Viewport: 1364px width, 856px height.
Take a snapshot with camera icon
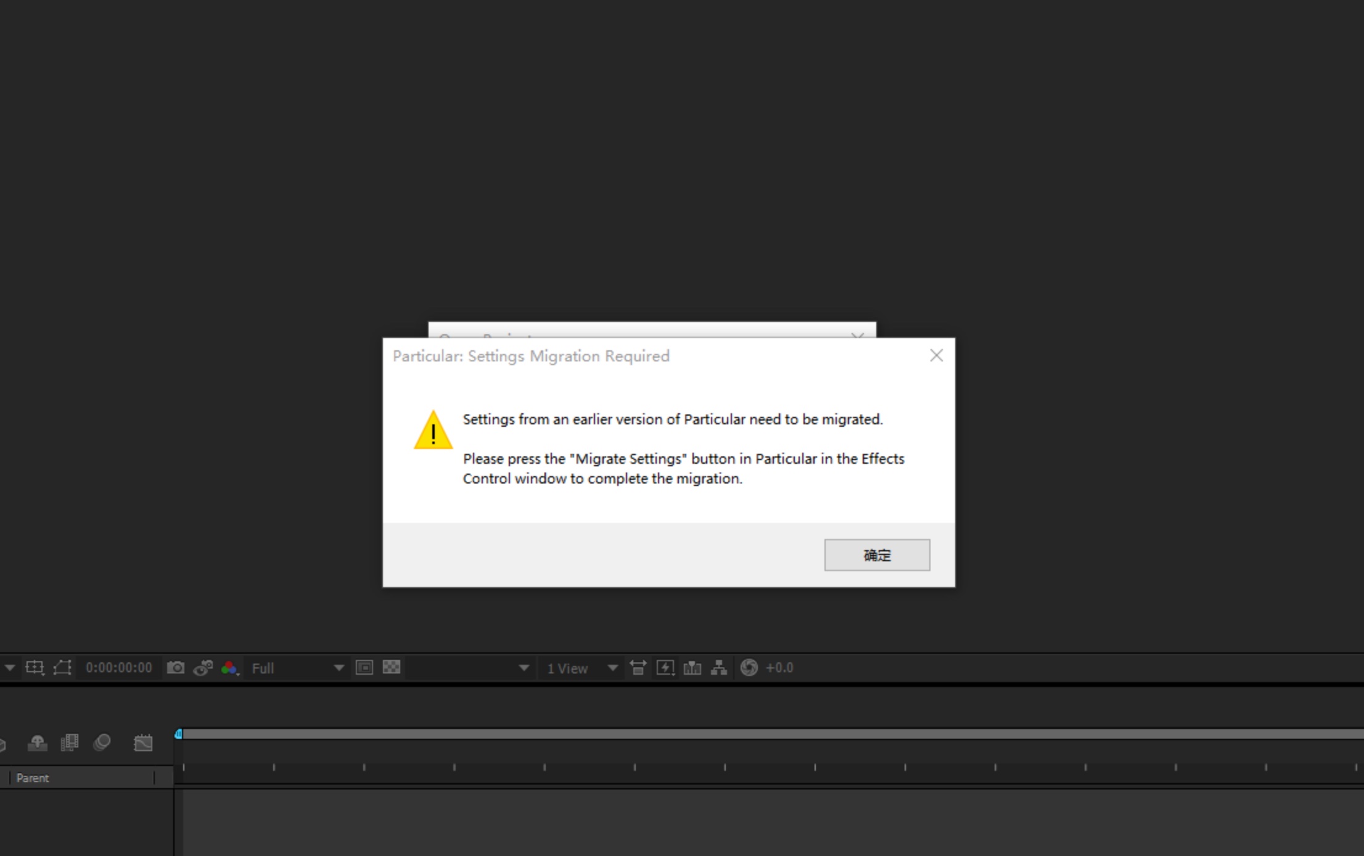176,667
